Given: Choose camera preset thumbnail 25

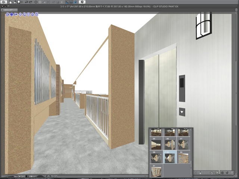Looking at the screenshot, I should pos(156,143).
